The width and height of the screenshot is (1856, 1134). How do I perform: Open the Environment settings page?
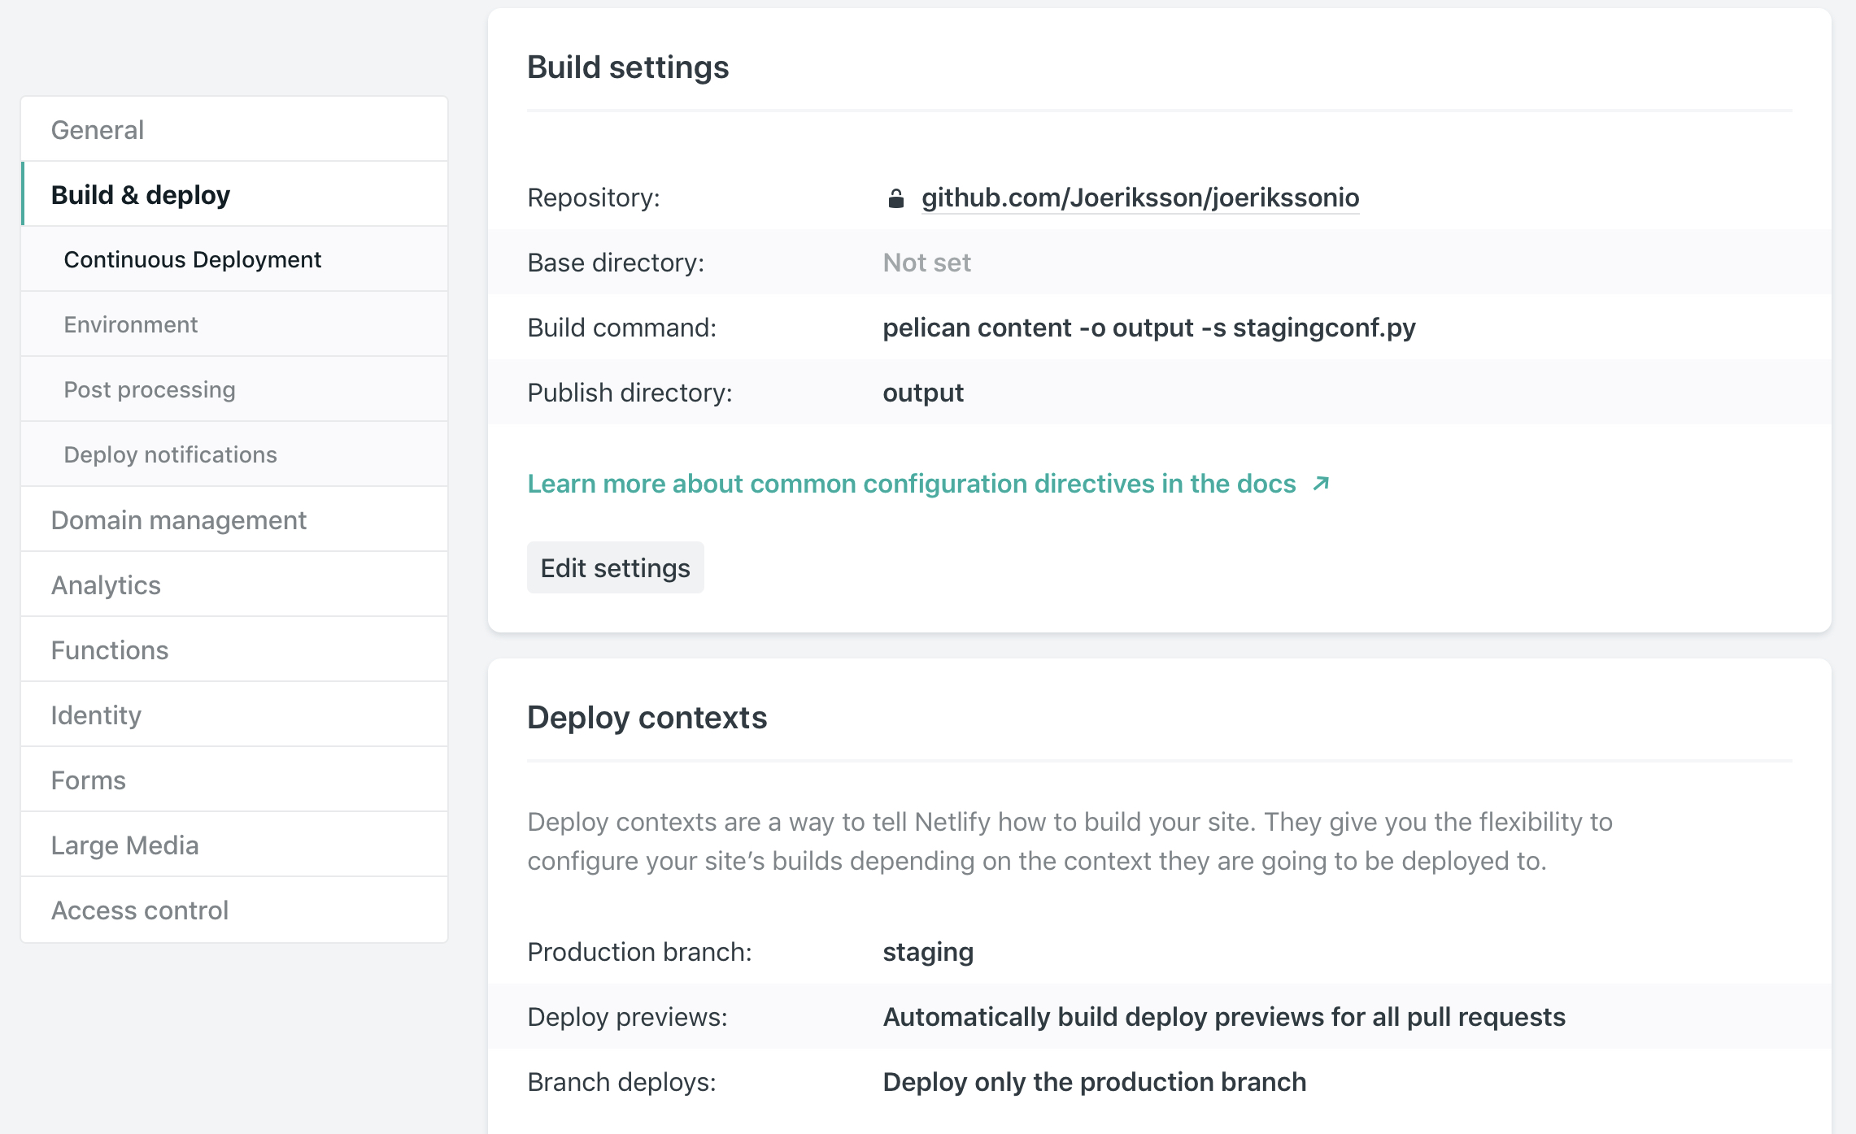131,324
